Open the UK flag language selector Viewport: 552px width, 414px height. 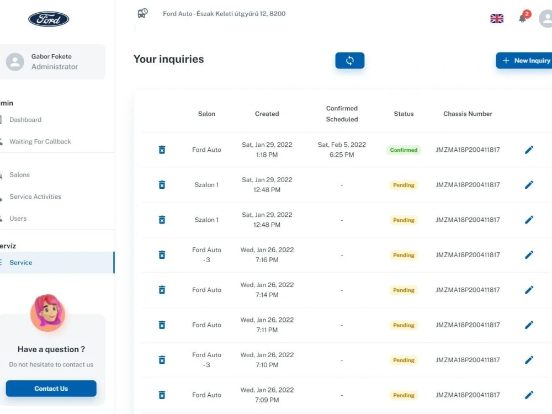tap(497, 19)
